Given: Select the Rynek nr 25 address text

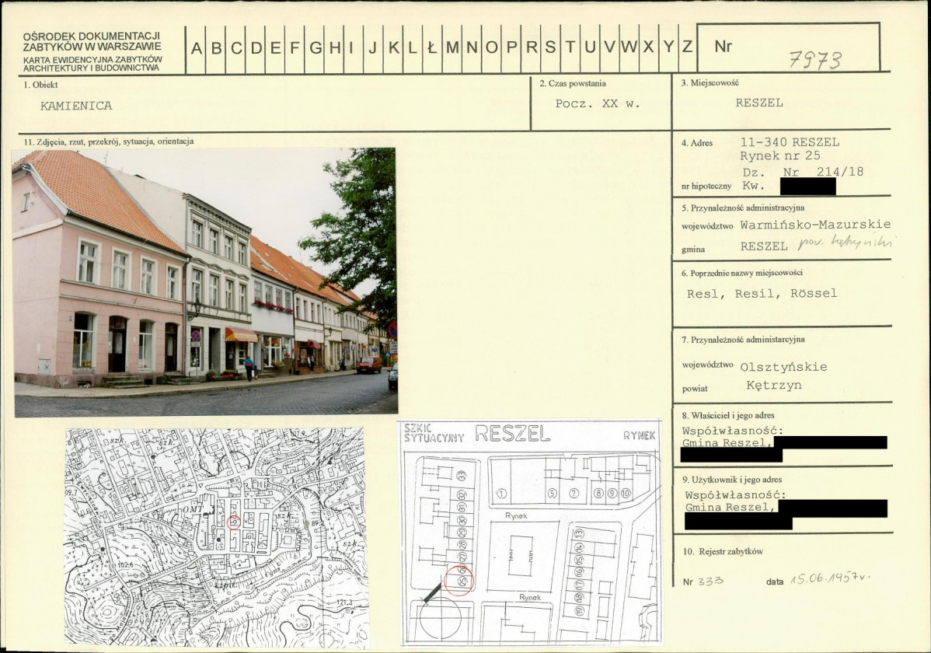Looking at the screenshot, I should (780, 155).
